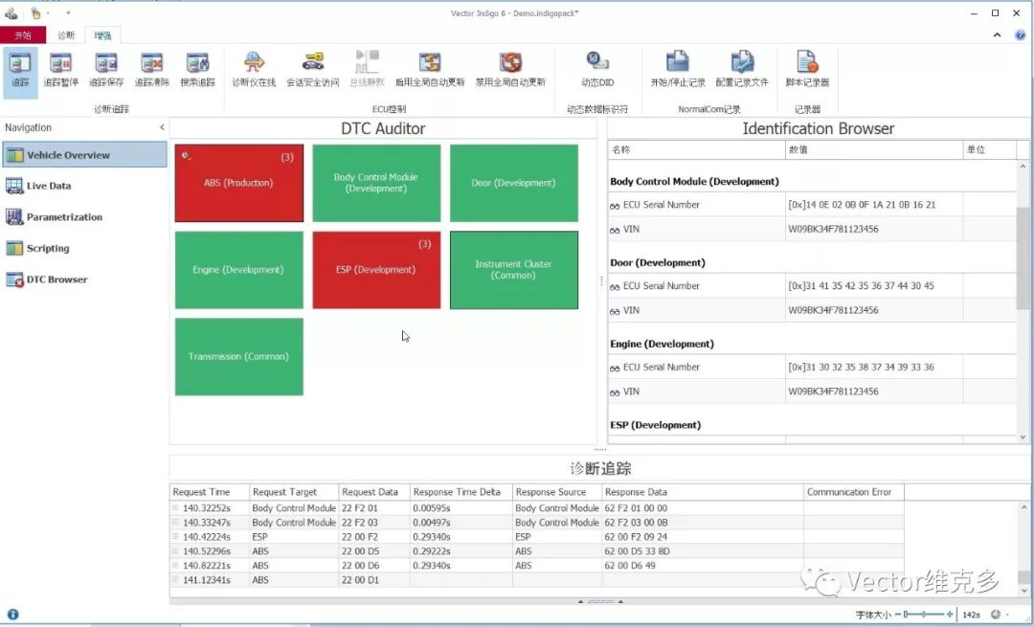Click 启用全局自动更新 enable global auto update
Viewport: 1034px width, 627px height.
430,71
